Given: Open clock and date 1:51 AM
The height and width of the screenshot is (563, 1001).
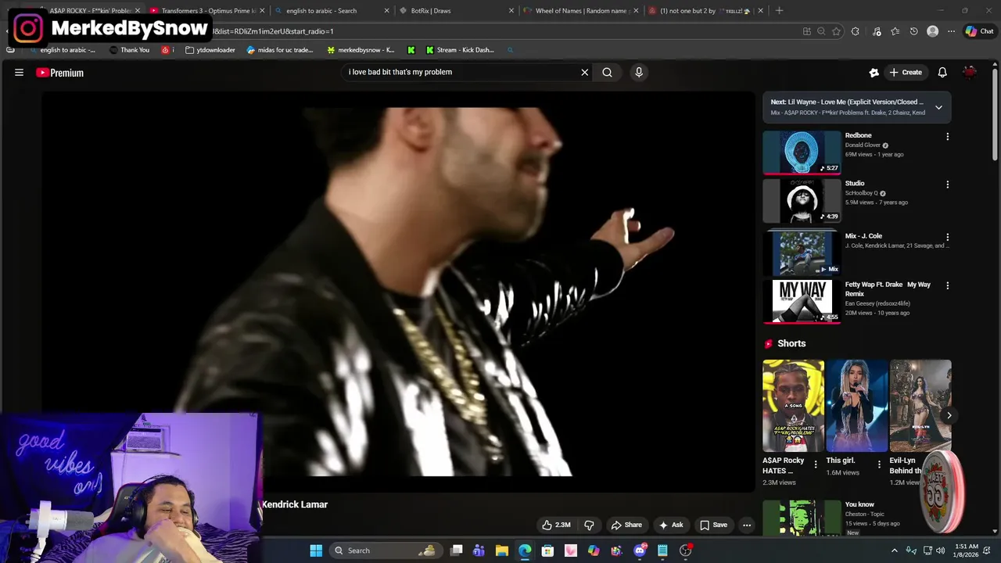Looking at the screenshot, I should 967,550.
